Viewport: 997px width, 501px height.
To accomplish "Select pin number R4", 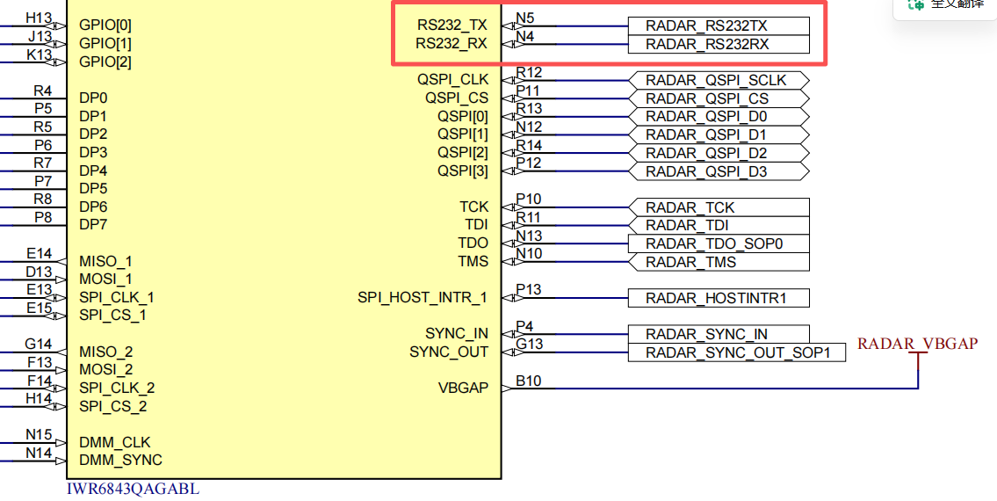I will coord(42,91).
